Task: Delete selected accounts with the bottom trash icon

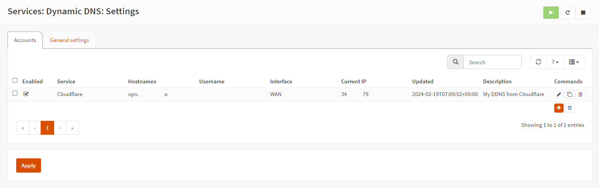Action: tap(570, 108)
